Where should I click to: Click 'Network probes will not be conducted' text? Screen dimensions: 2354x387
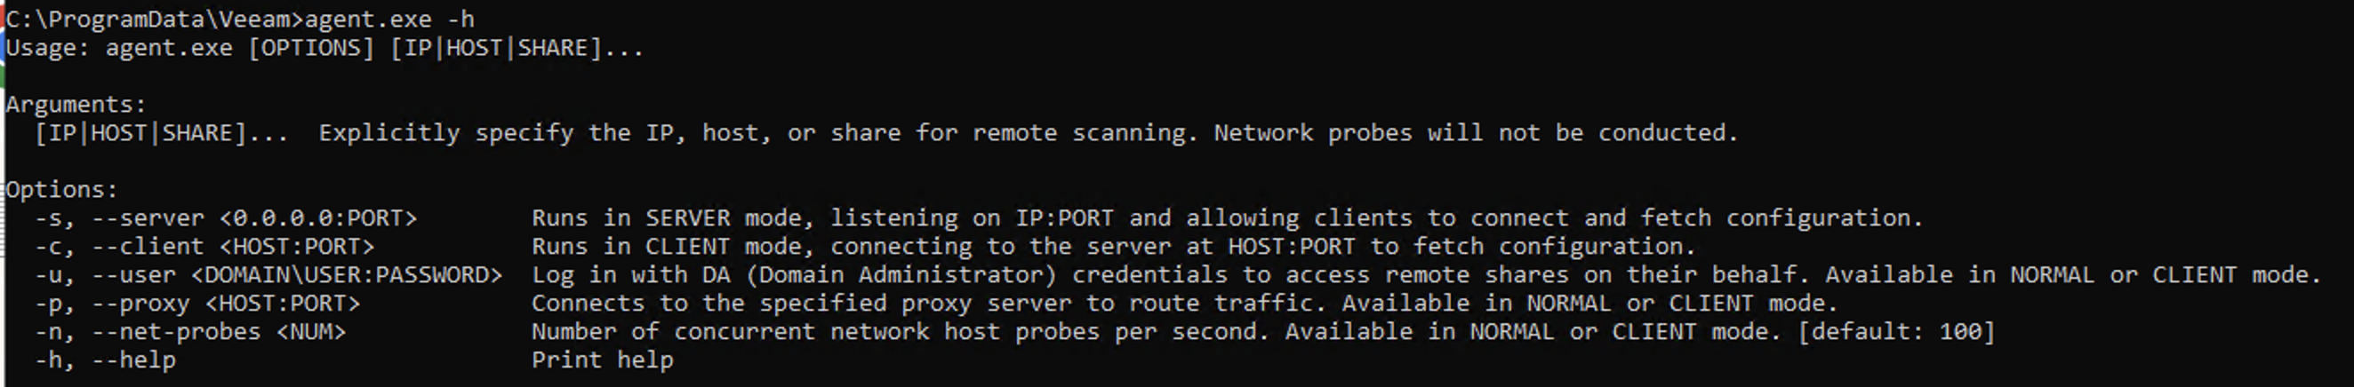coord(1475,133)
